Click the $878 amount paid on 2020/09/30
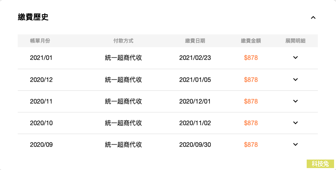This screenshot has width=336, height=170. (251, 144)
